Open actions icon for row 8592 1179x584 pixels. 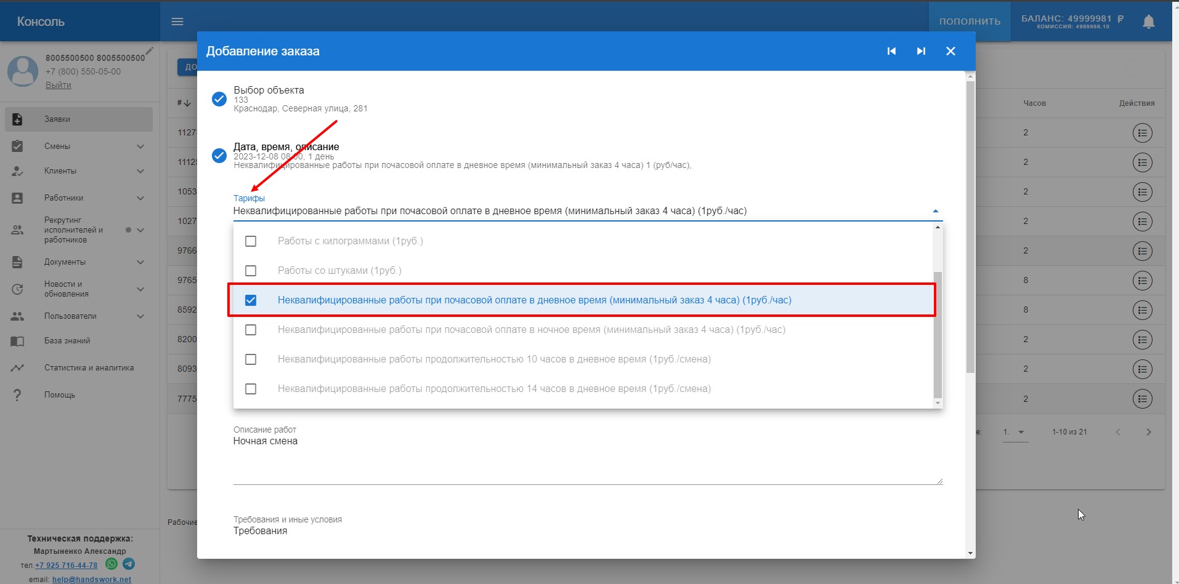tap(1143, 310)
